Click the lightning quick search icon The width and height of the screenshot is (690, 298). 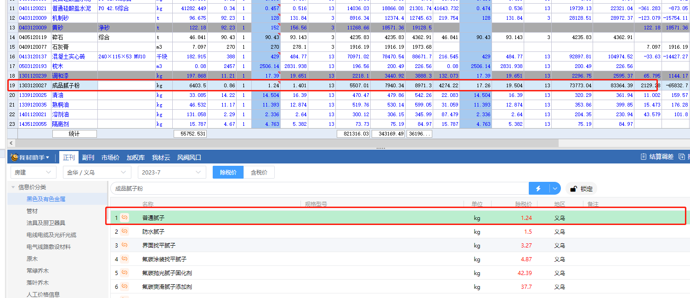[539, 188]
